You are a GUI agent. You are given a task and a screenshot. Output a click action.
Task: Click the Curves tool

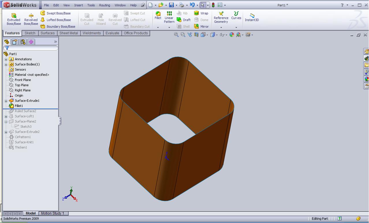tap(236, 16)
